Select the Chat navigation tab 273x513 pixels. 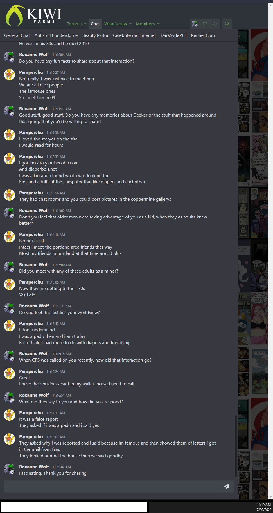pyautogui.click(x=95, y=24)
